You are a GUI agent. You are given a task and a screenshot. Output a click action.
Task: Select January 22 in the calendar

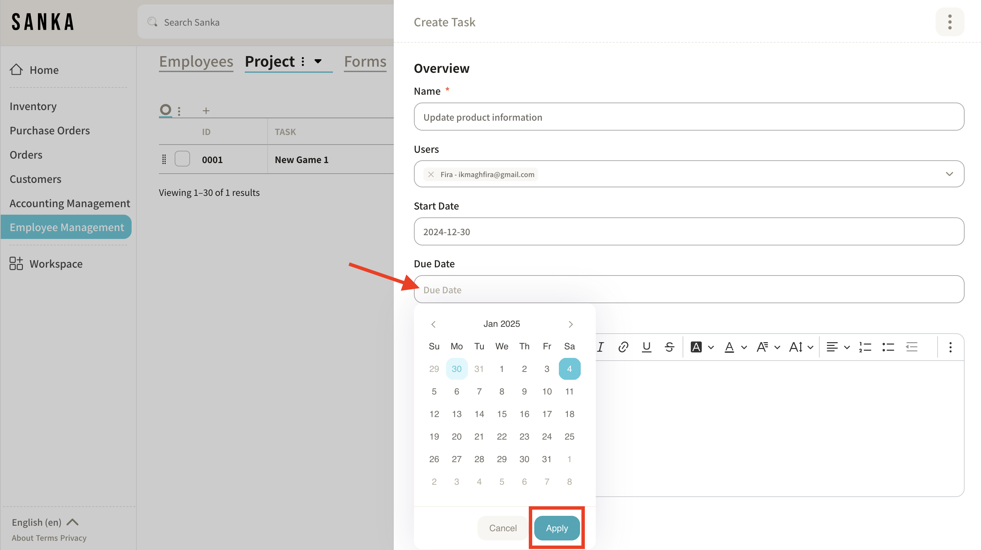tap(501, 437)
